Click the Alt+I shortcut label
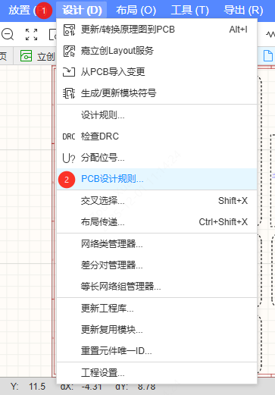The image size is (275, 395). pyautogui.click(x=238, y=30)
